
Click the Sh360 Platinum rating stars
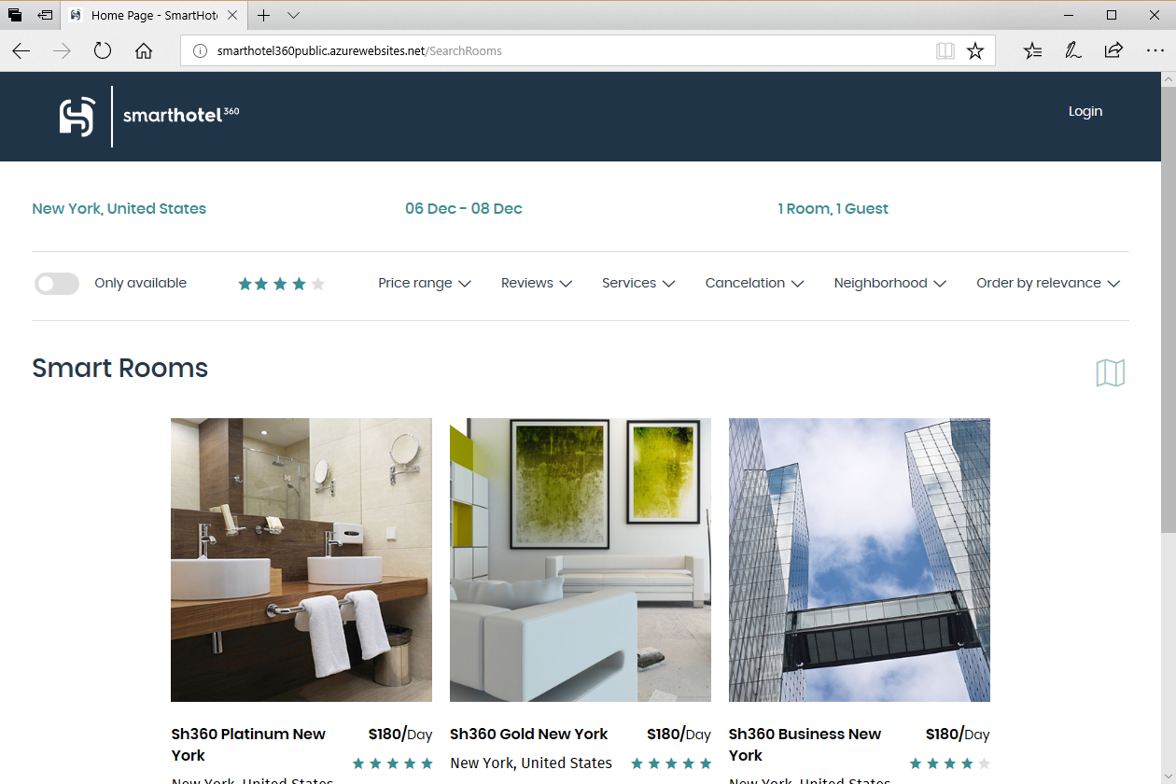coord(393,763)
